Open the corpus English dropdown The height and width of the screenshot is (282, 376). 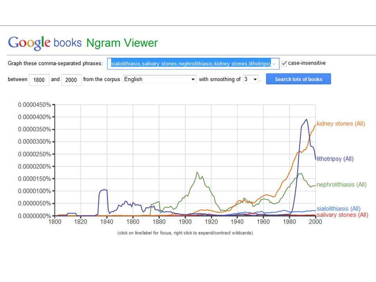click(x=159, y=79)
